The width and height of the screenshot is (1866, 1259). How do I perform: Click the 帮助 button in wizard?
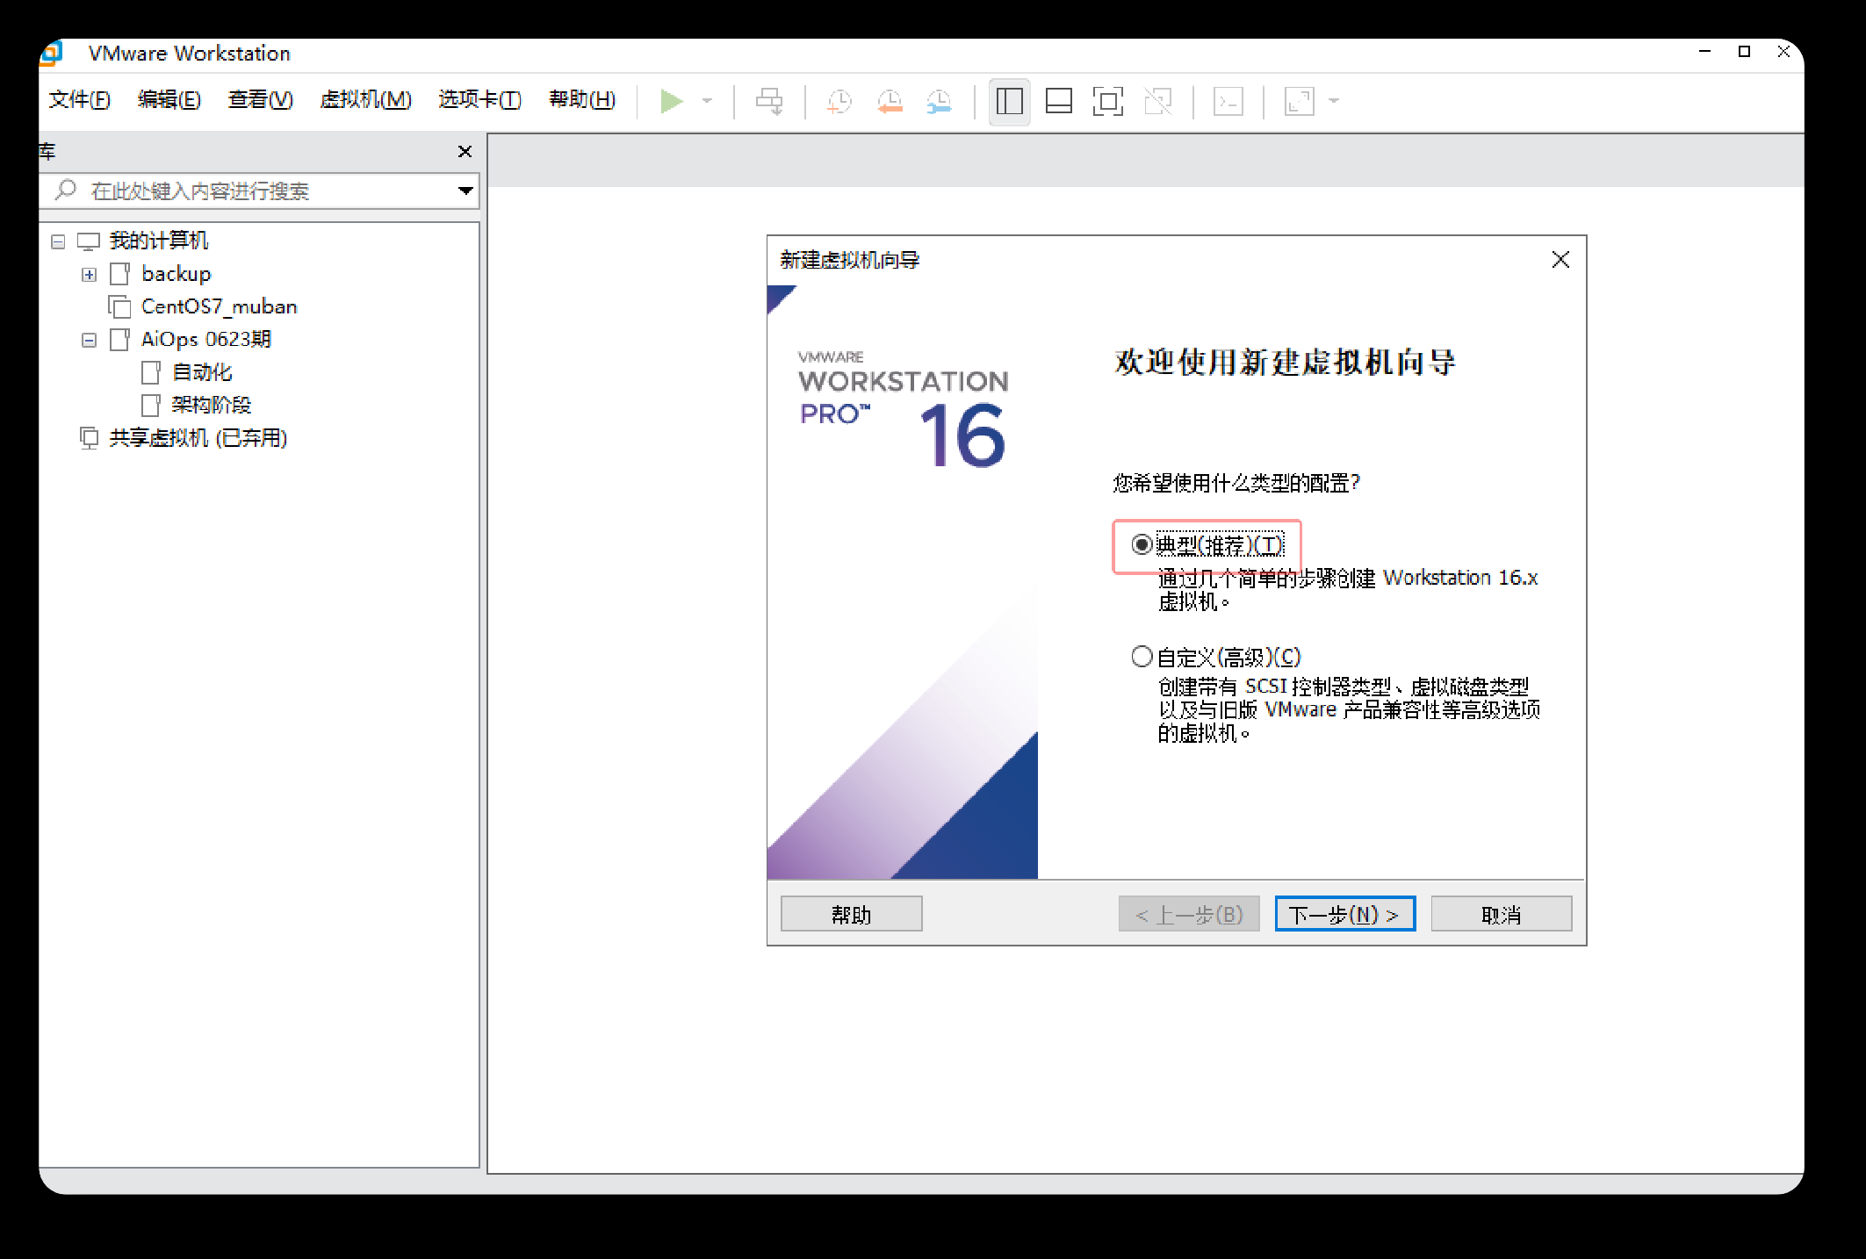(852, 914)
